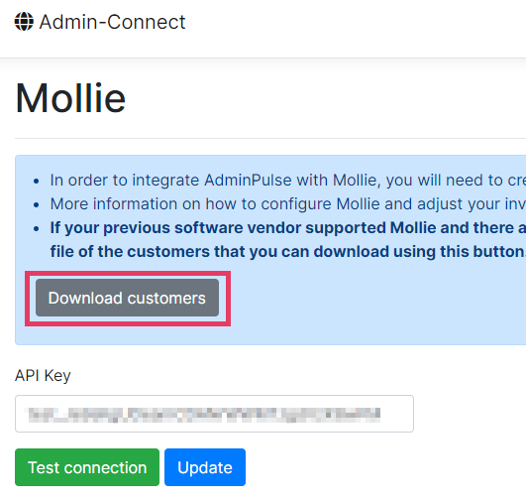Click the bullet marker of the first info line

[37, 182]
